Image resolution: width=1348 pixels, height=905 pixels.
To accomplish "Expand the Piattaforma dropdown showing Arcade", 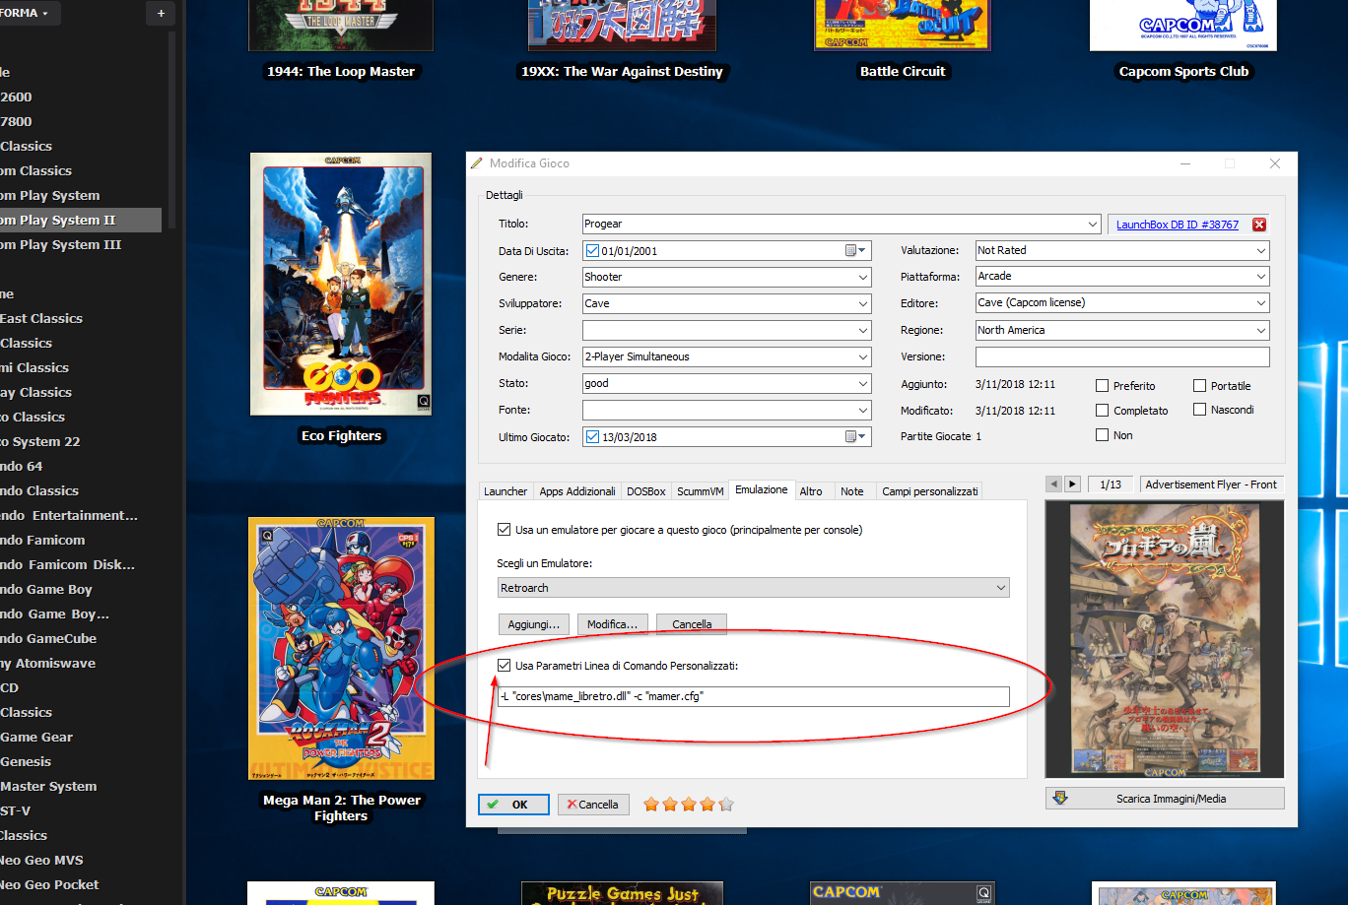I will click(1261, 277).
